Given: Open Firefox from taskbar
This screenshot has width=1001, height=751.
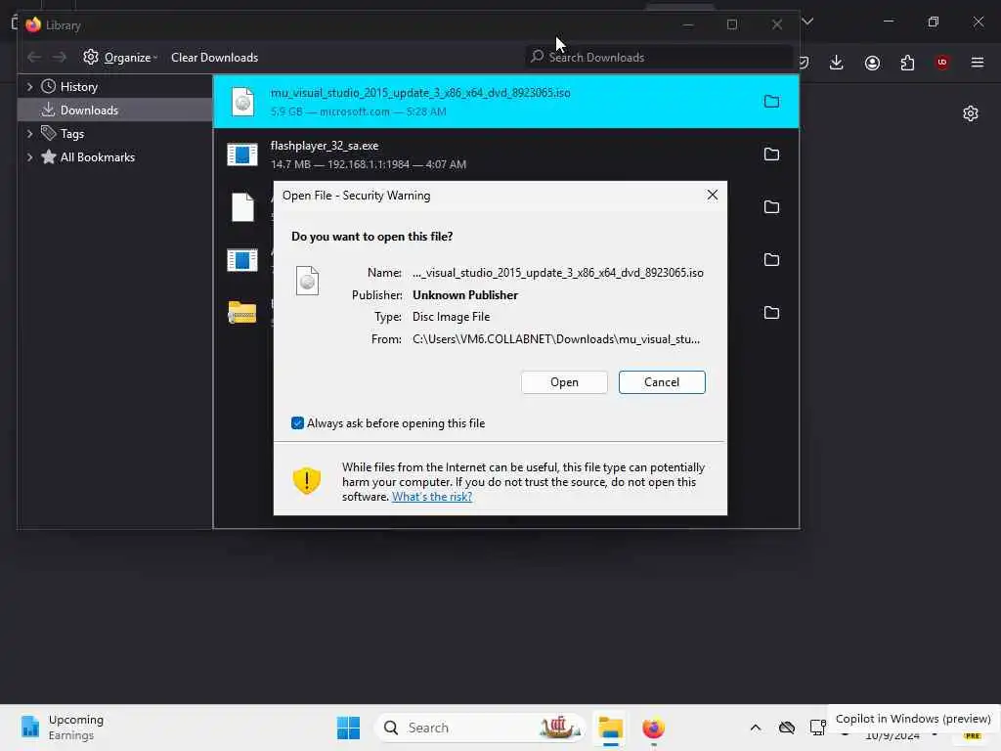Looking at the screenshot, I should pyautogui.click(x=653, y=728).
